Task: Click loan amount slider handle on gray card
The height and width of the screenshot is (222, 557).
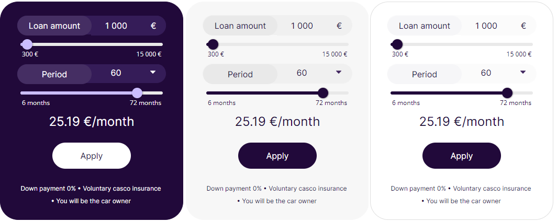Action: pos(213,44)
